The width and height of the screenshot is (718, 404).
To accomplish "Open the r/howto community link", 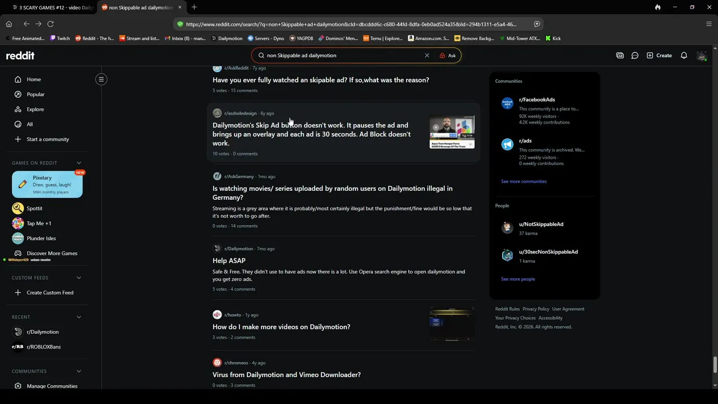I will tap(232, 315).
